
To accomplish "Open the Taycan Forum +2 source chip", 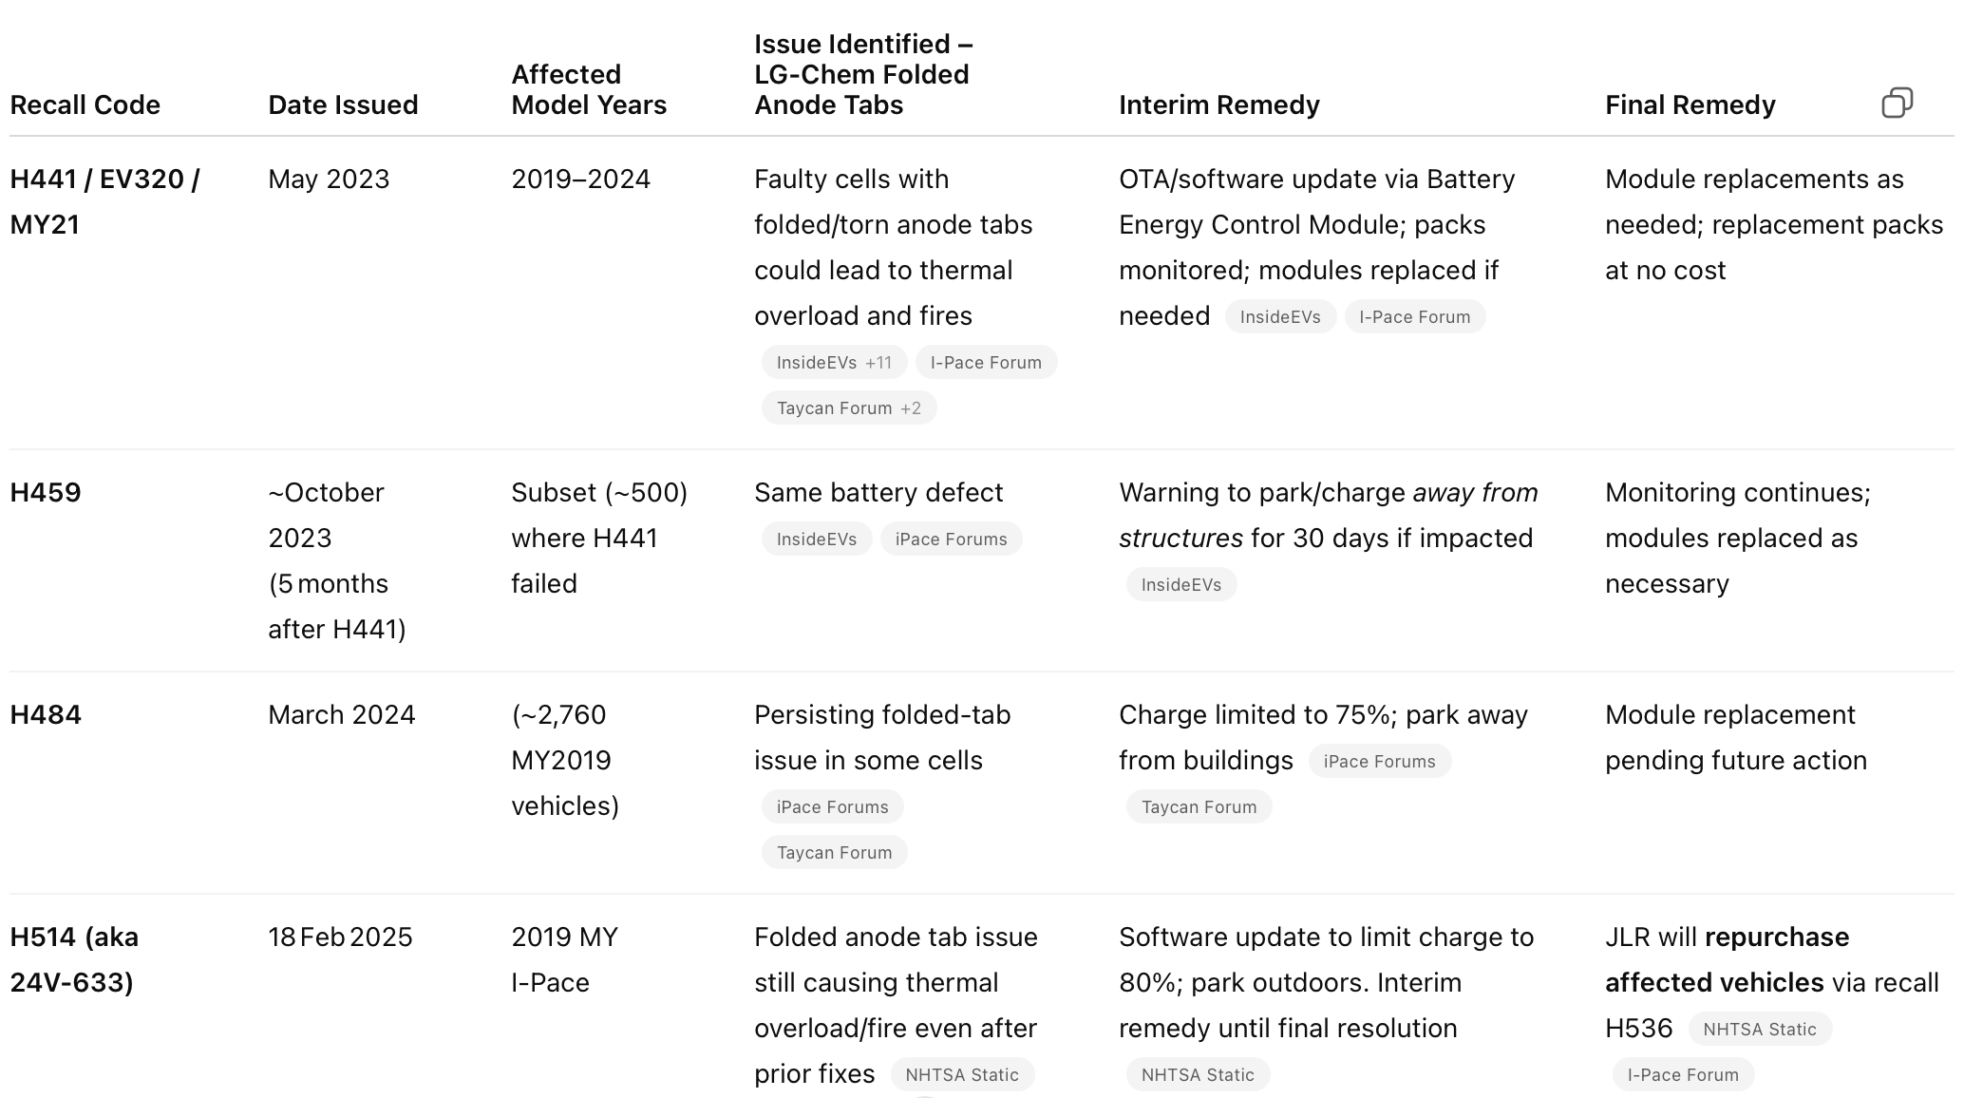I will tap(848, 408).
